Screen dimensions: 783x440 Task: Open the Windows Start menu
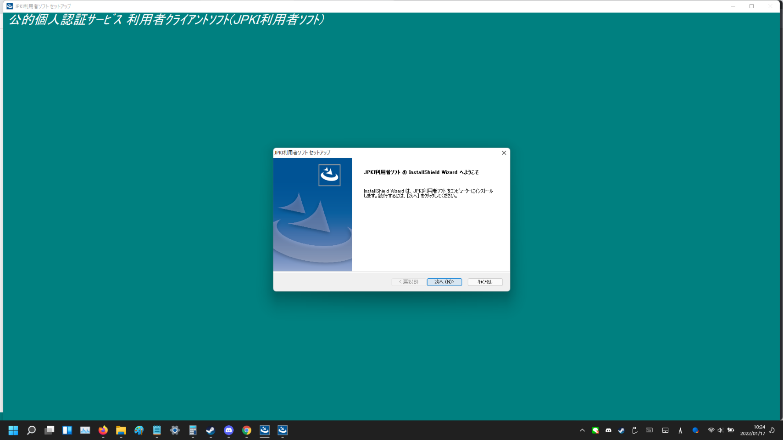coord(13,430)
